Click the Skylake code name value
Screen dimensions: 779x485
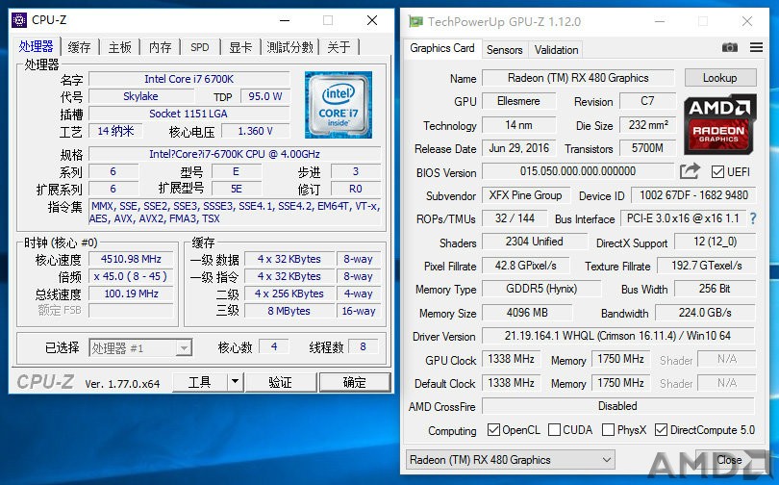[x=140, y=96]
